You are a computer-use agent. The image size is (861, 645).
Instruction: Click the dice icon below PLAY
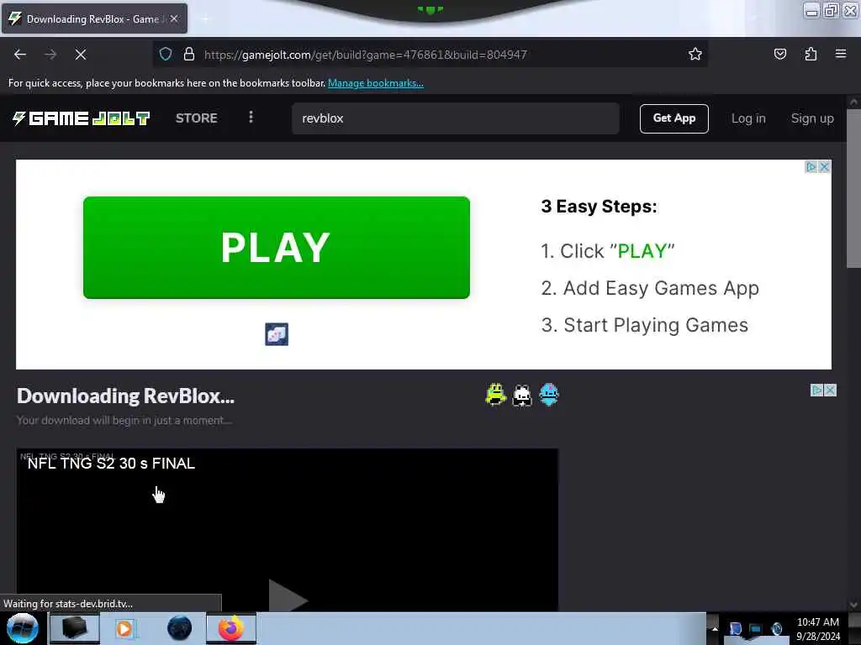click(x=276, y=334)
